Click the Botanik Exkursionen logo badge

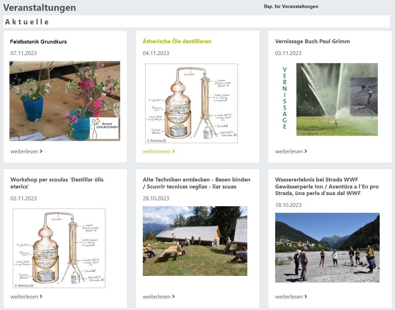coord(104,128)
